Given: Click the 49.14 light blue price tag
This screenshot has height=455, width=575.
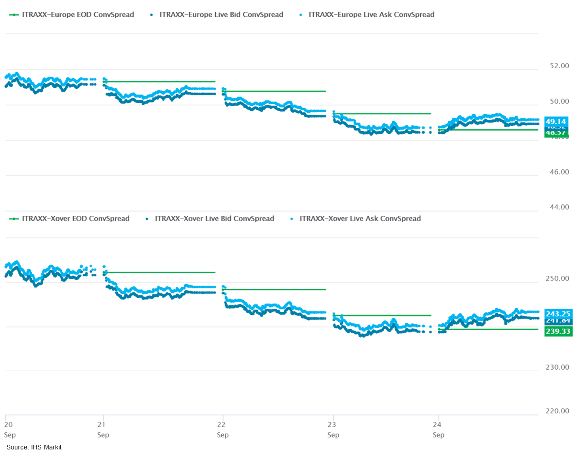Looking at the screenshot, I should [x=556, y=121].
